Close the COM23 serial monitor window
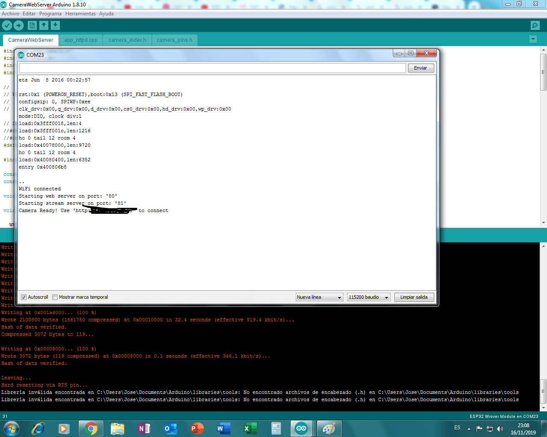The image size is (547, 437). click(426, 53)
